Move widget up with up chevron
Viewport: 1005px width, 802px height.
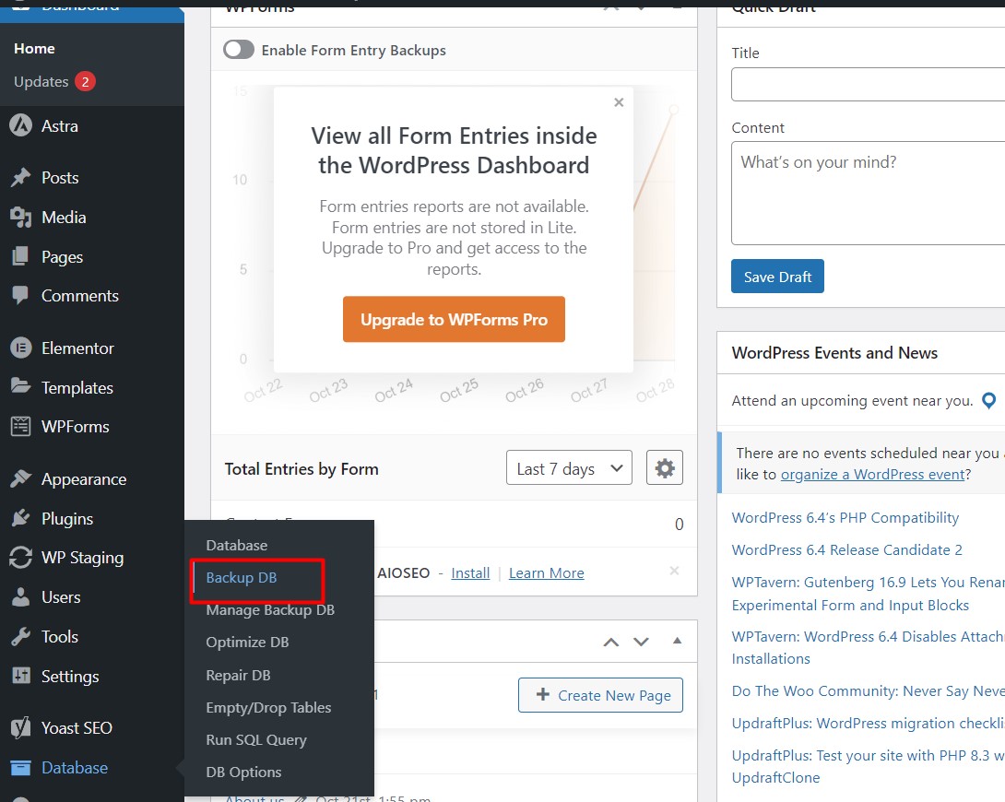pos(610,642)
